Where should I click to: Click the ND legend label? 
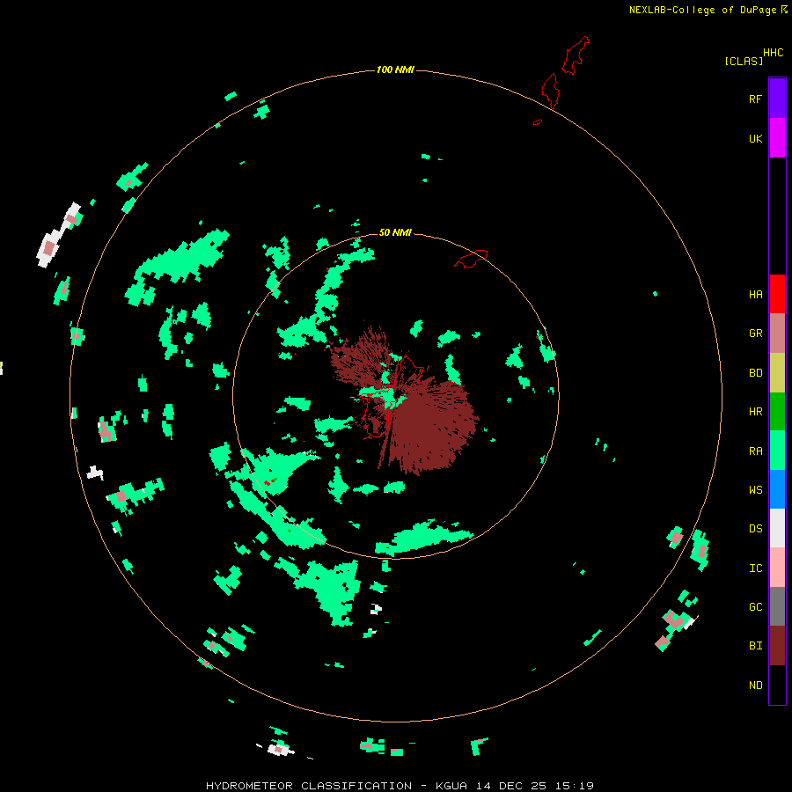(755, 686)
